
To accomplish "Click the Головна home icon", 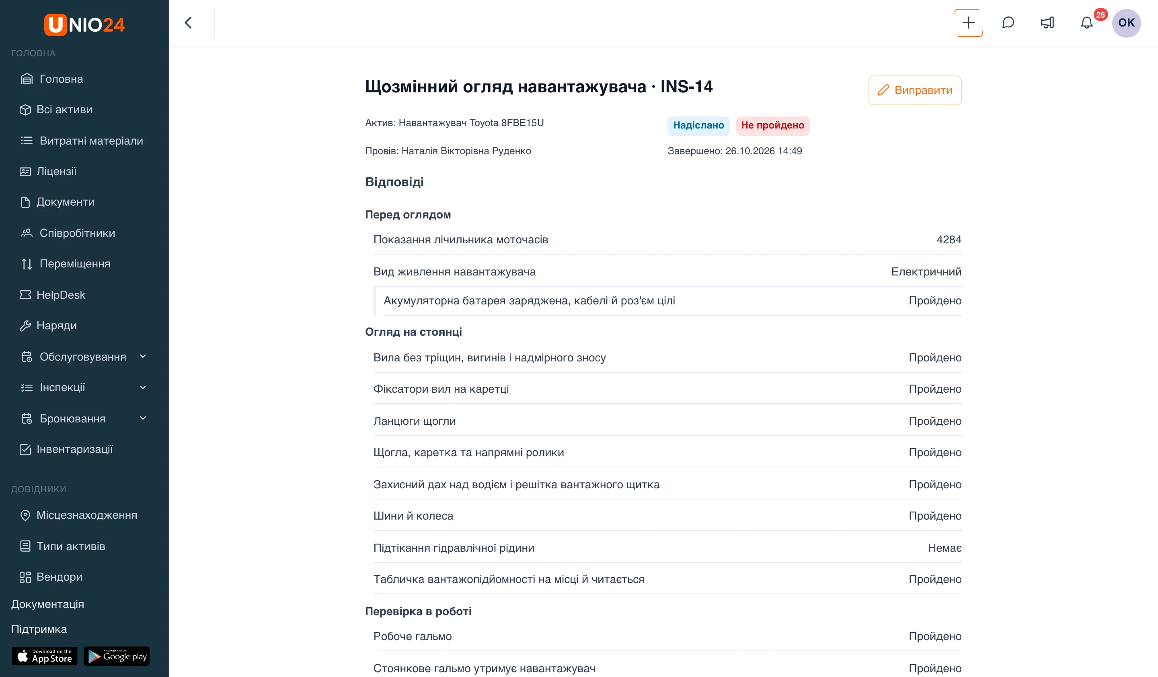I will 27,79.
